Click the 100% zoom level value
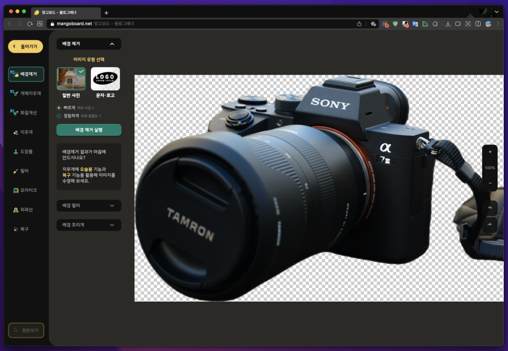This screenshot has height=351, width=508. [x=490, y=168]
